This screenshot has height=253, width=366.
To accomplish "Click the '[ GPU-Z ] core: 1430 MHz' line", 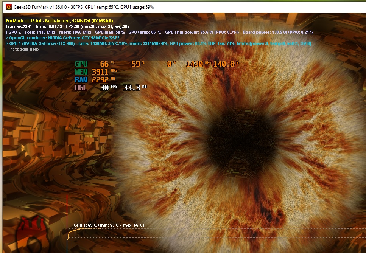I will 159,32.
